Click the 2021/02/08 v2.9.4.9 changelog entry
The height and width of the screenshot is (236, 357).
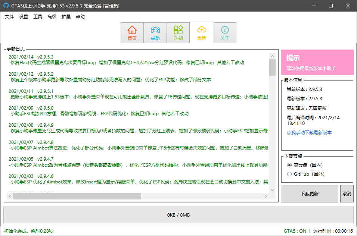click(x=139, y=128)
